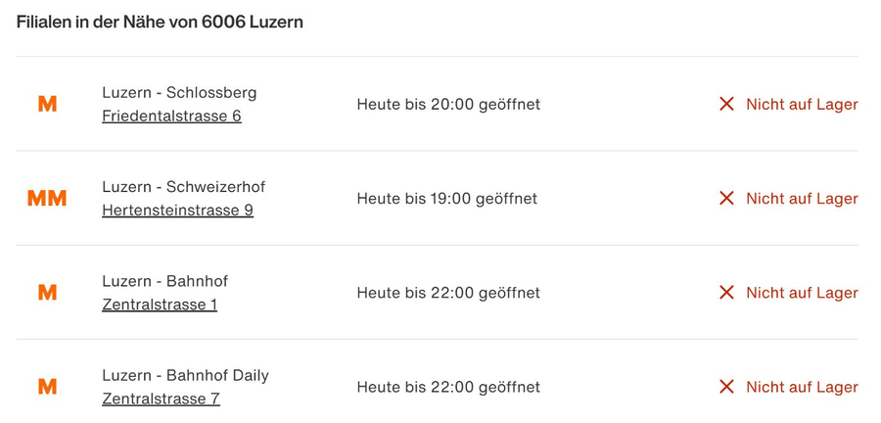Open the Friedentalstrasse 6 address link
This screenshot has width=881, height=423.
(x=171, y=117)
